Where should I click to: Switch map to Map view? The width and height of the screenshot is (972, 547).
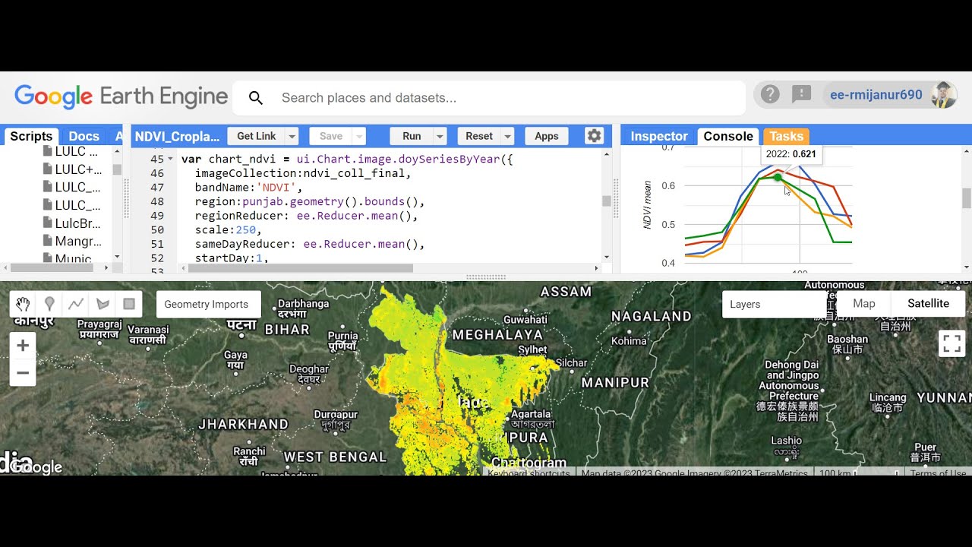pyautogui.click(x=864, y=303)
